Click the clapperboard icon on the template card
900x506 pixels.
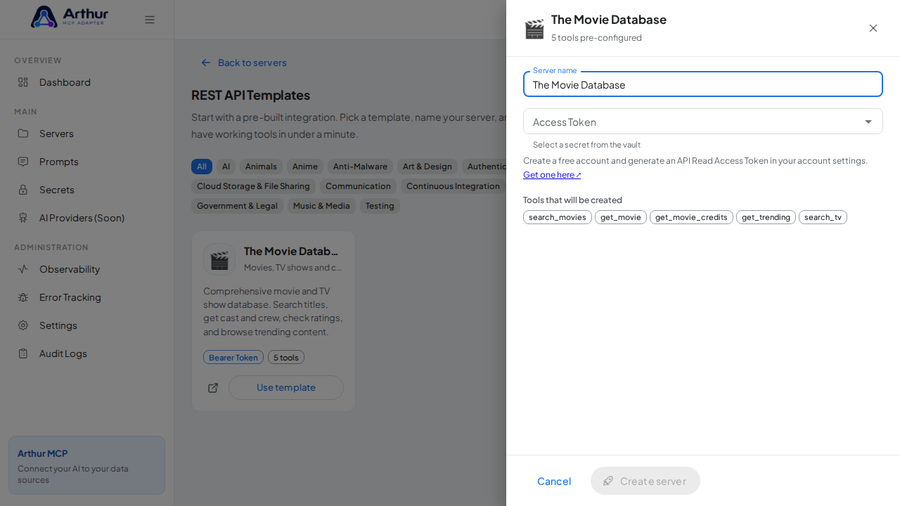[219, 259]
